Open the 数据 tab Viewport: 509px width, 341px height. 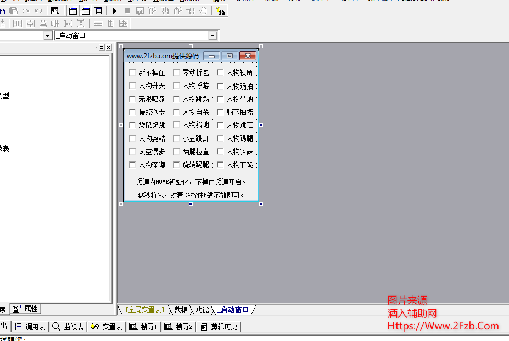coord(181,310)
